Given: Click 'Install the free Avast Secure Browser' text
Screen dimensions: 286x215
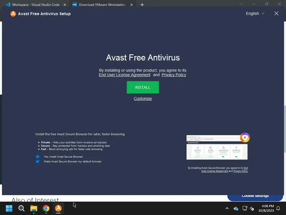Looking at the screenshot, I should pos(80,134).
